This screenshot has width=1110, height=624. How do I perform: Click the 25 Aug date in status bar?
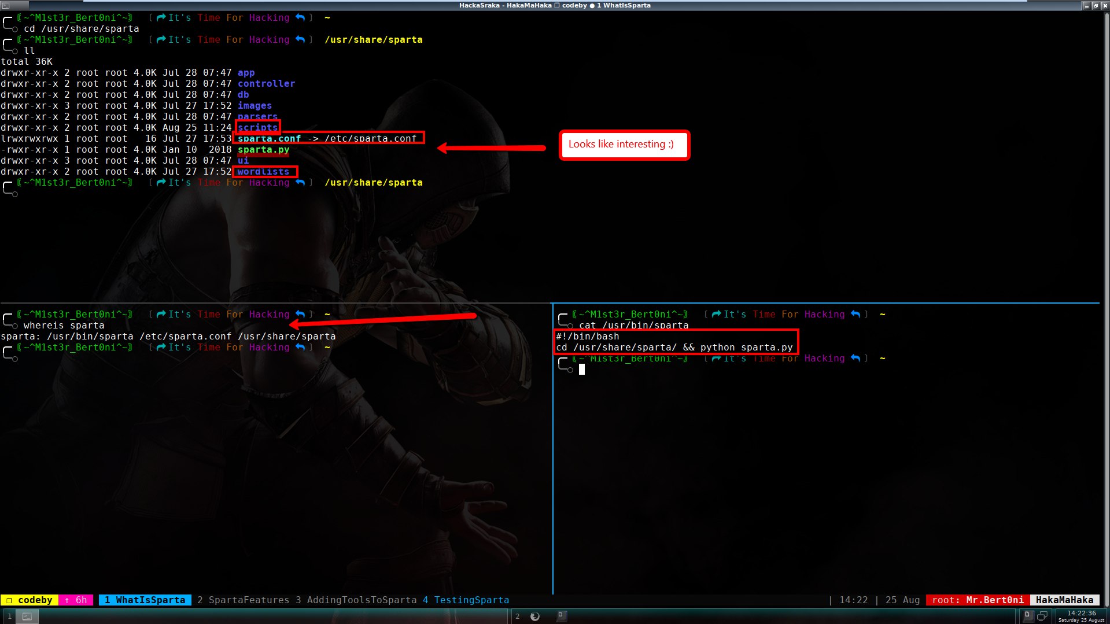pos(902,600)
